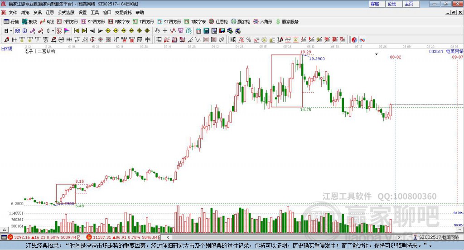Image resolution: width=464 pixels, height=250 pixels.
Task: Click the up-arrow expander beside volume panel
Action: (4, 230)
